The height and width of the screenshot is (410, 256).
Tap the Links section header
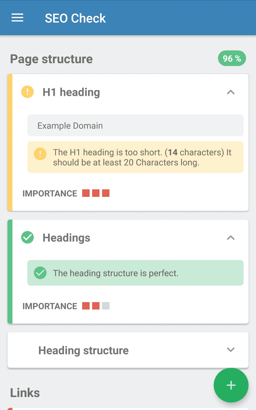point(25,393)
